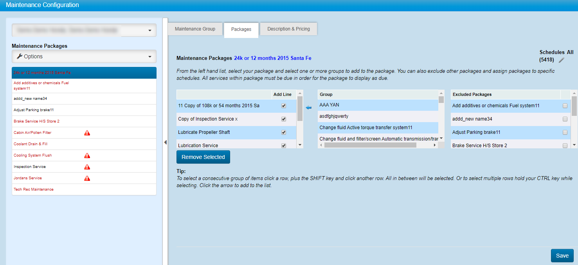Click warning icon beside Jordans Service
Viewport: 578px width, 265px height.
[87, 178]
